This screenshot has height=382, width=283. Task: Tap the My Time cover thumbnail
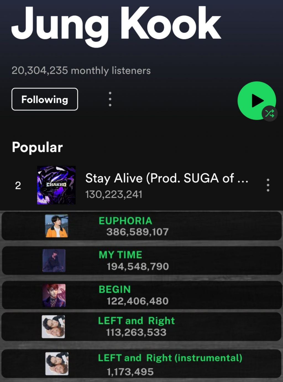coord(54,260)
